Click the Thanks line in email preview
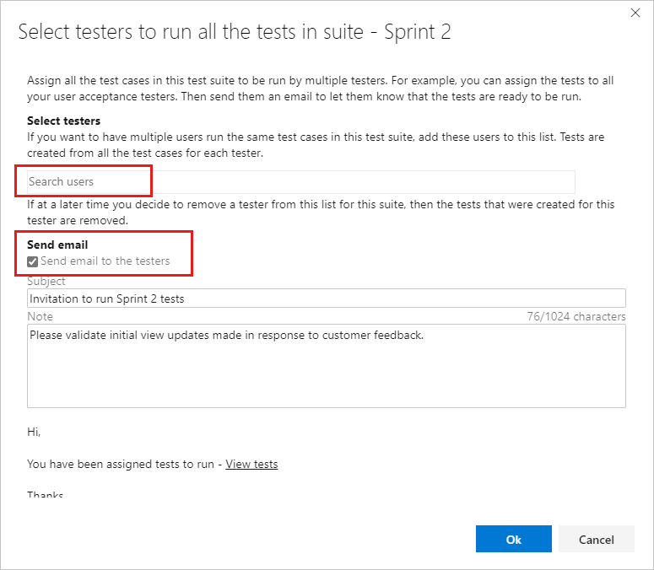 [45, 495]
